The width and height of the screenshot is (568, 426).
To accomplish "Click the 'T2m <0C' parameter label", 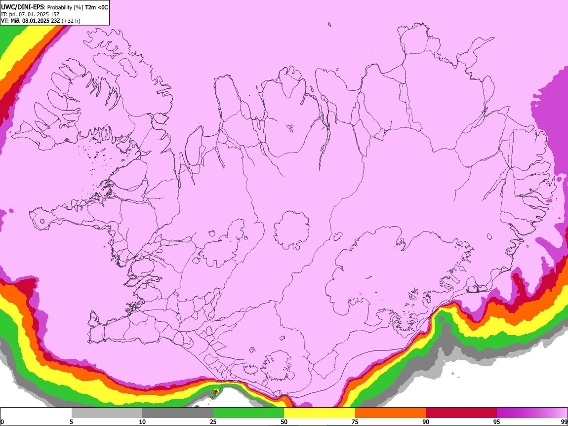I will tap(96, 7).
